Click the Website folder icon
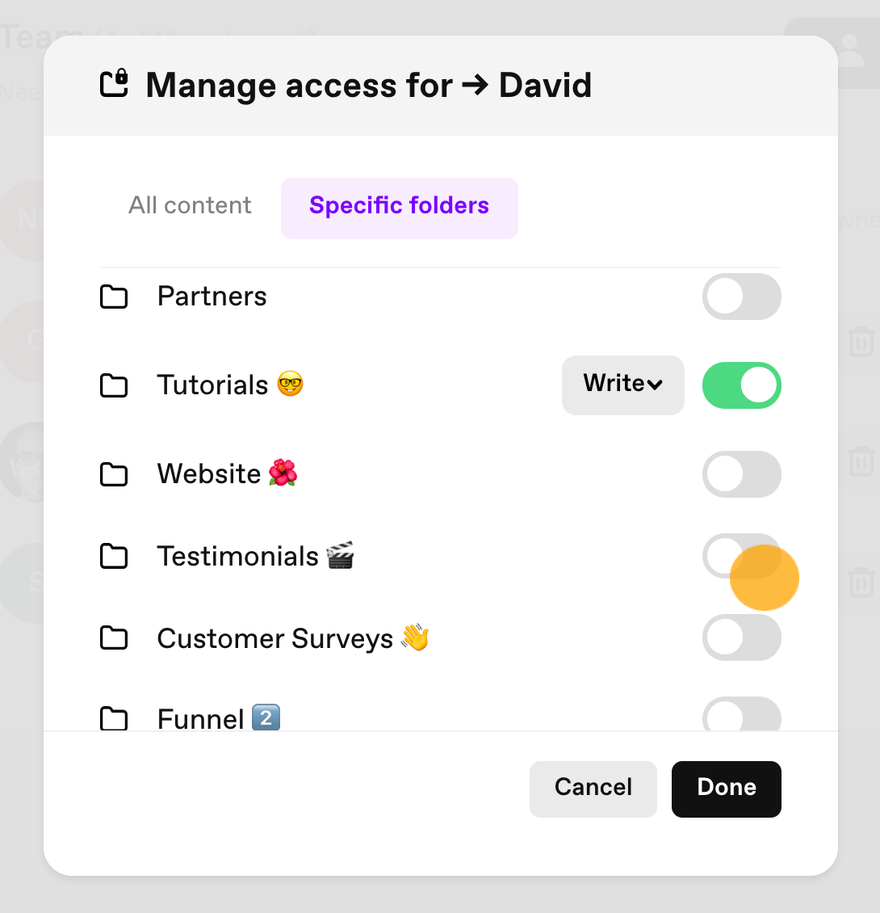The image size is (880, 913). (x=114, y=474)
